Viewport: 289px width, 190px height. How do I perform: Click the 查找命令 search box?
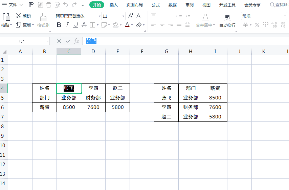pos(280,5)
